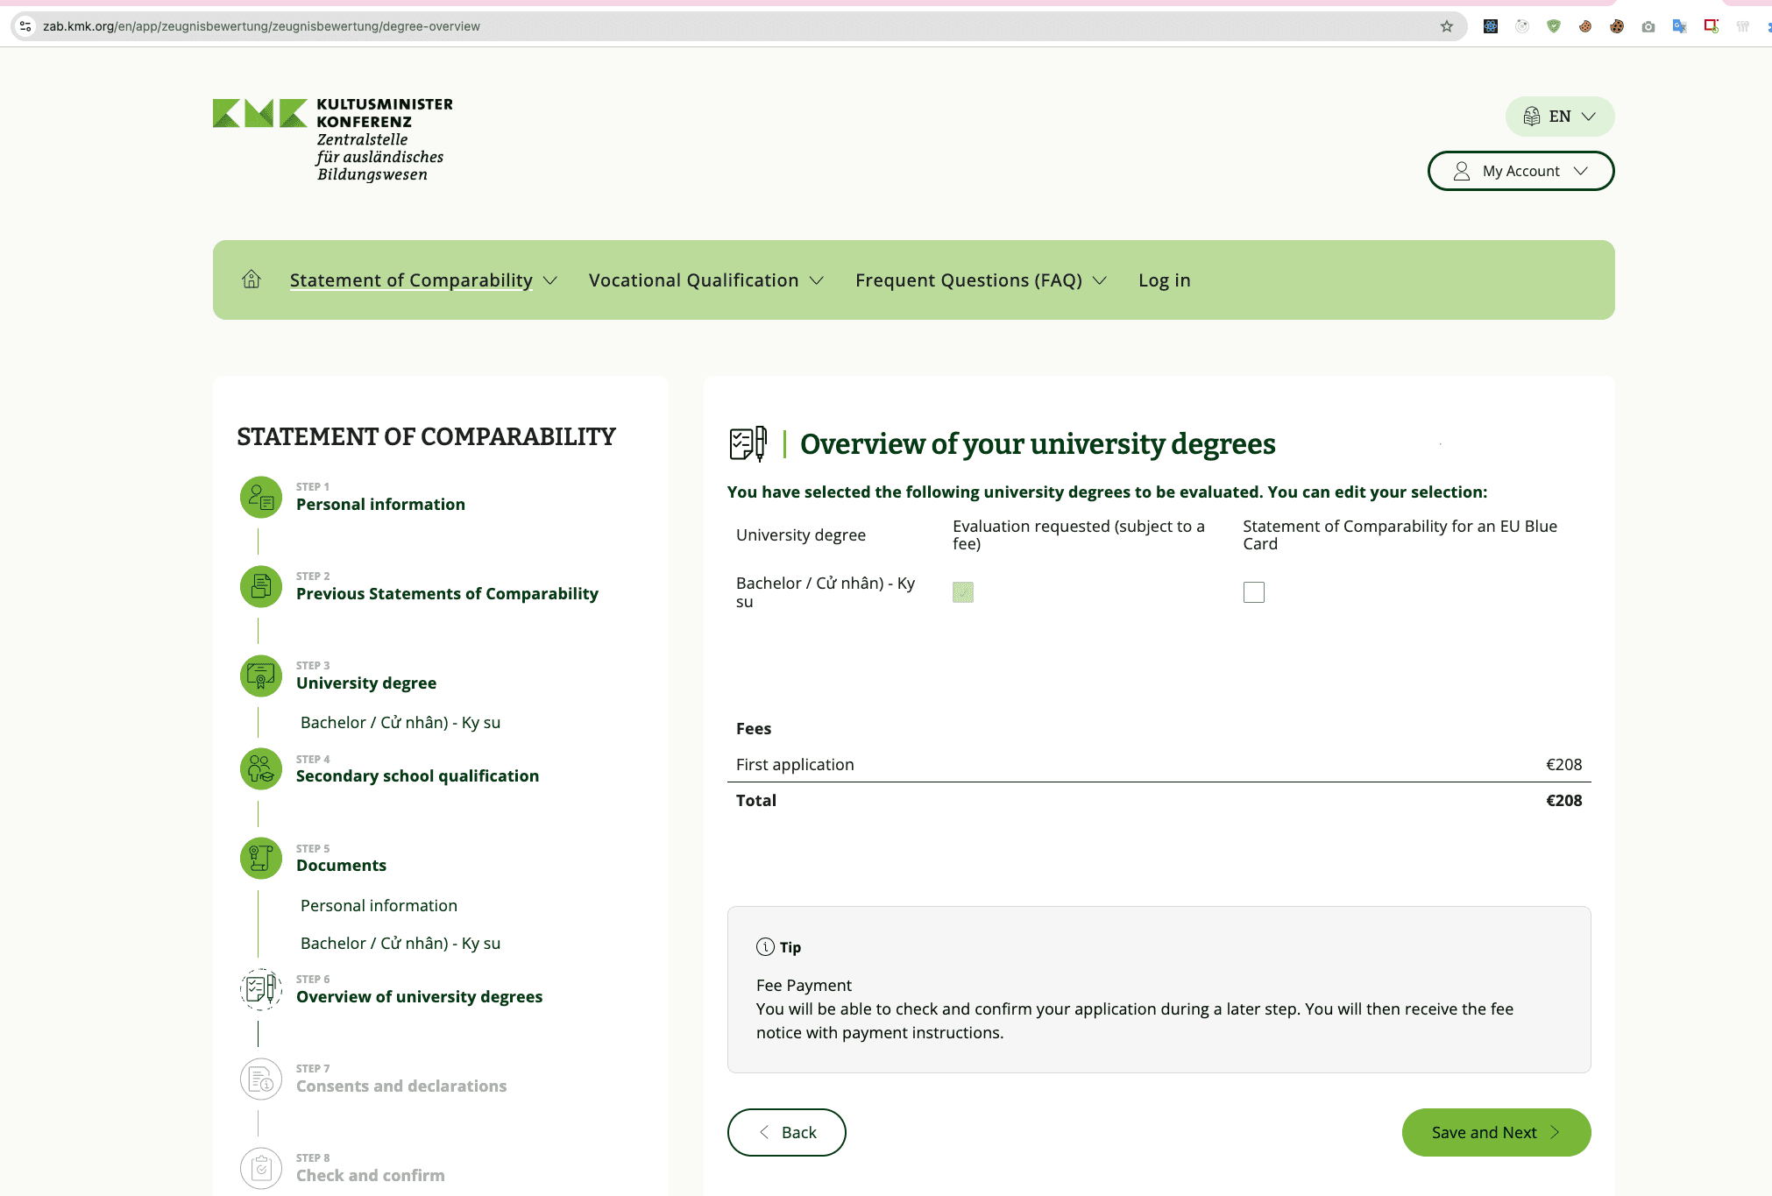Bookmark page with the star icon
The height and width of the screenshot is (1196, 1772).
[1447, 26]
